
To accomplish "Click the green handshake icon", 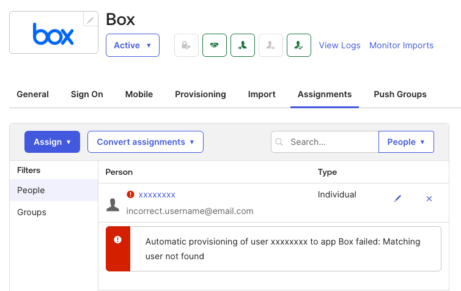I will point(215,45).
